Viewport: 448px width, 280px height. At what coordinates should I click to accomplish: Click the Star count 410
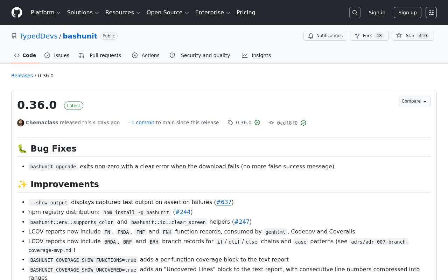tap(423, 36)
